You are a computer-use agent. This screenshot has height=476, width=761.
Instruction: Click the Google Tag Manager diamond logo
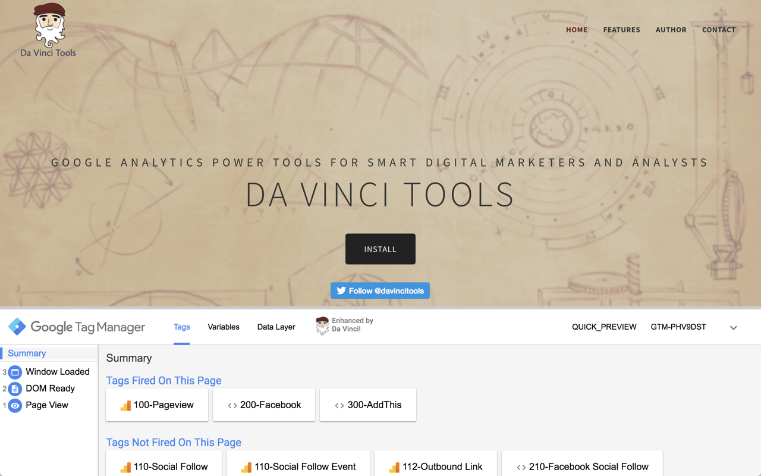tap(17, 326)
